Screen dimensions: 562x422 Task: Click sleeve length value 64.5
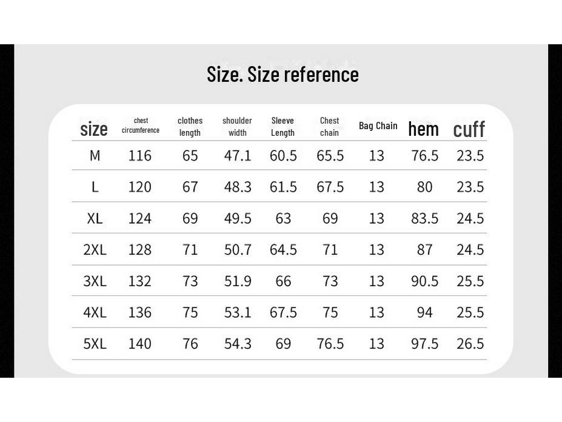[x=283, y=250]
